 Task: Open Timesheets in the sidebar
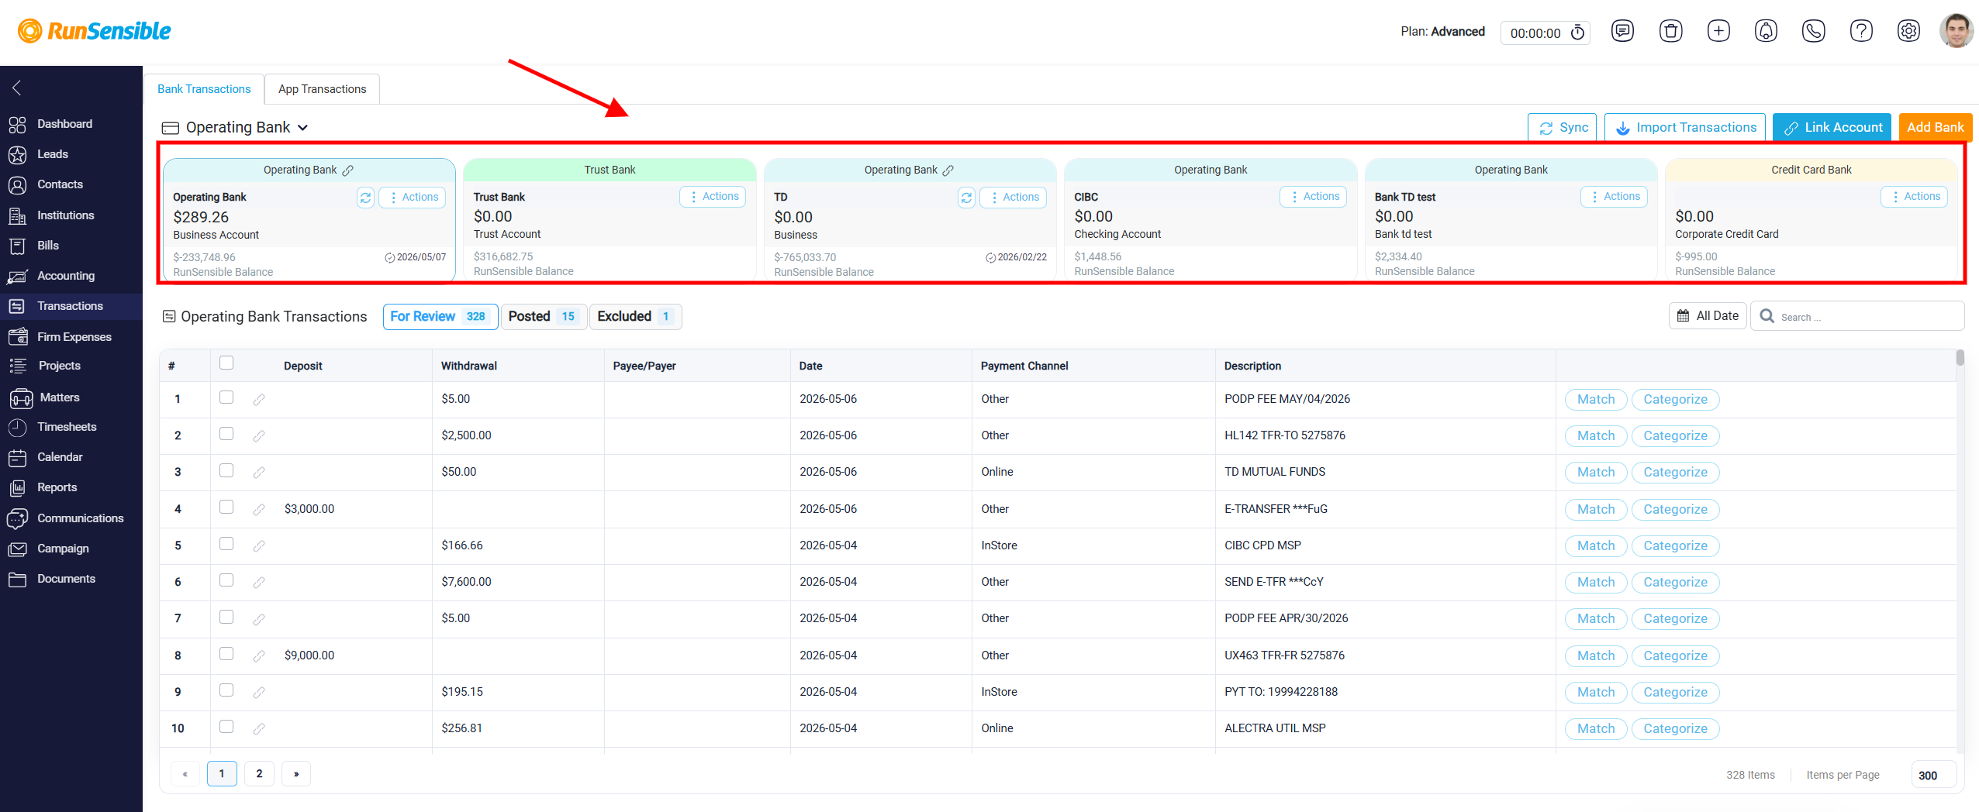coord(67,427)
